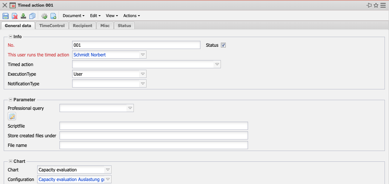
Task: Collapse the Info section
Action: click(10, 37)
